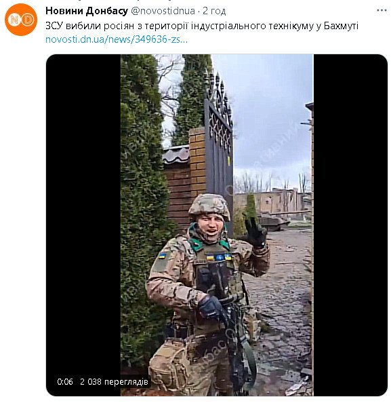391x403 pixels.
Task: Click the word 'ЗСУ' in the tweet text
Action: [x=54, y=26]
